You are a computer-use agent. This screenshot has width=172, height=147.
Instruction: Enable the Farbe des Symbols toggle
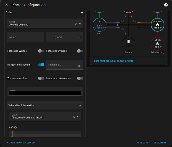pyautogui.click(x=80, y=51)
